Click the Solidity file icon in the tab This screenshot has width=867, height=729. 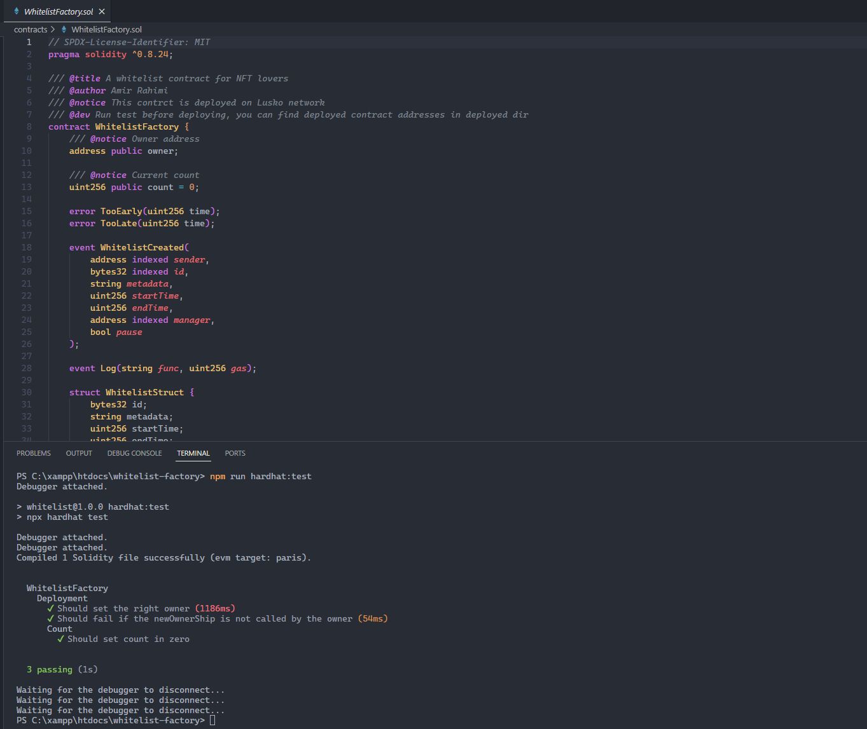pyautogui.click(x=17, y=11)
